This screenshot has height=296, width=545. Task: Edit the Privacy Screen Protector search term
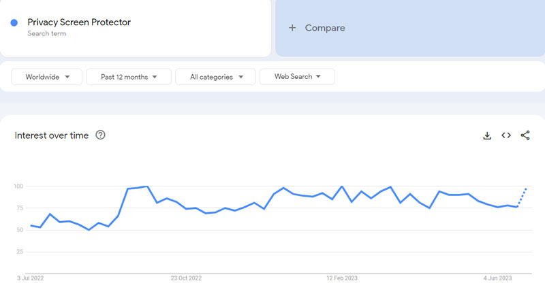click(79, 22)
